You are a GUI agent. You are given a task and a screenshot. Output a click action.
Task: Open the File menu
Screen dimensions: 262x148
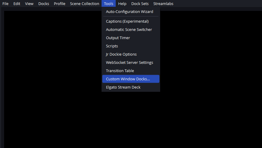click(5, 4)
